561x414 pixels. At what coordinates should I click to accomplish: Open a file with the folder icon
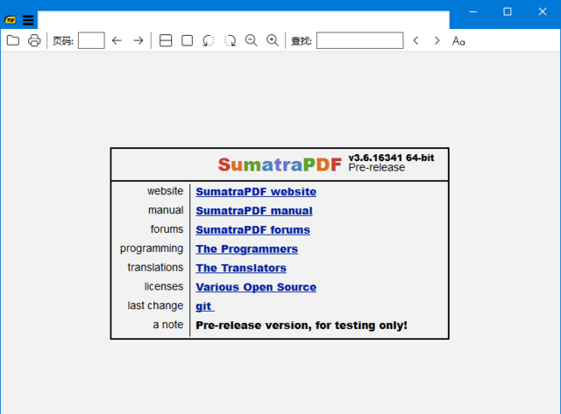coord(13,40)
